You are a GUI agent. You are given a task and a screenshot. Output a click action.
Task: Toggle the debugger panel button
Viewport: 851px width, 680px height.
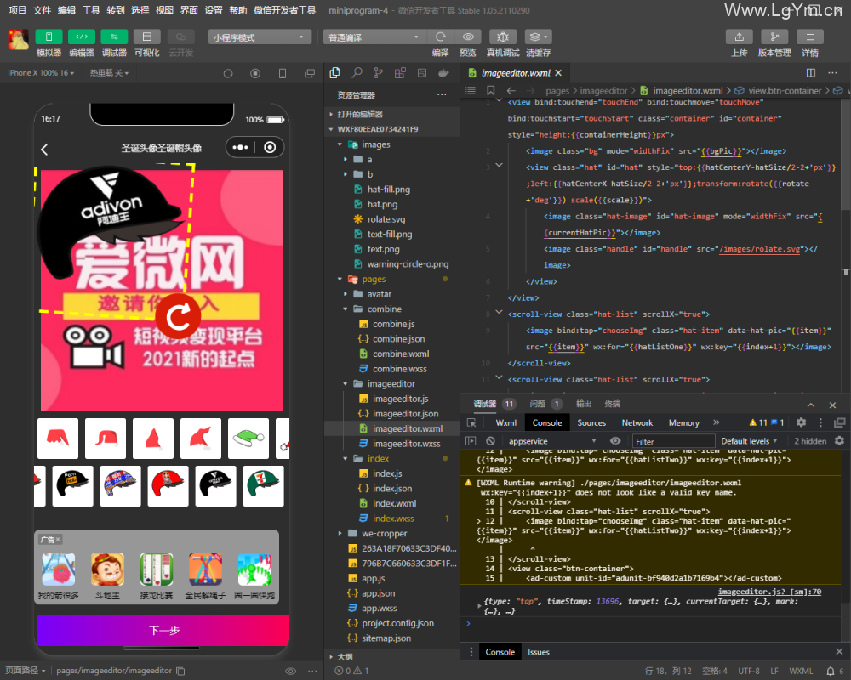click(x=114, y=37)
